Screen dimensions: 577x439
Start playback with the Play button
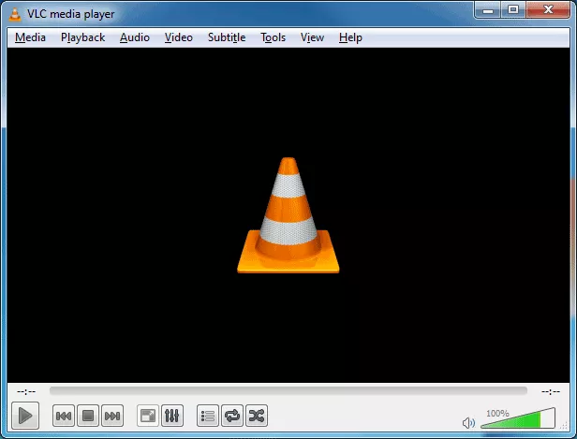coord(25,416)
